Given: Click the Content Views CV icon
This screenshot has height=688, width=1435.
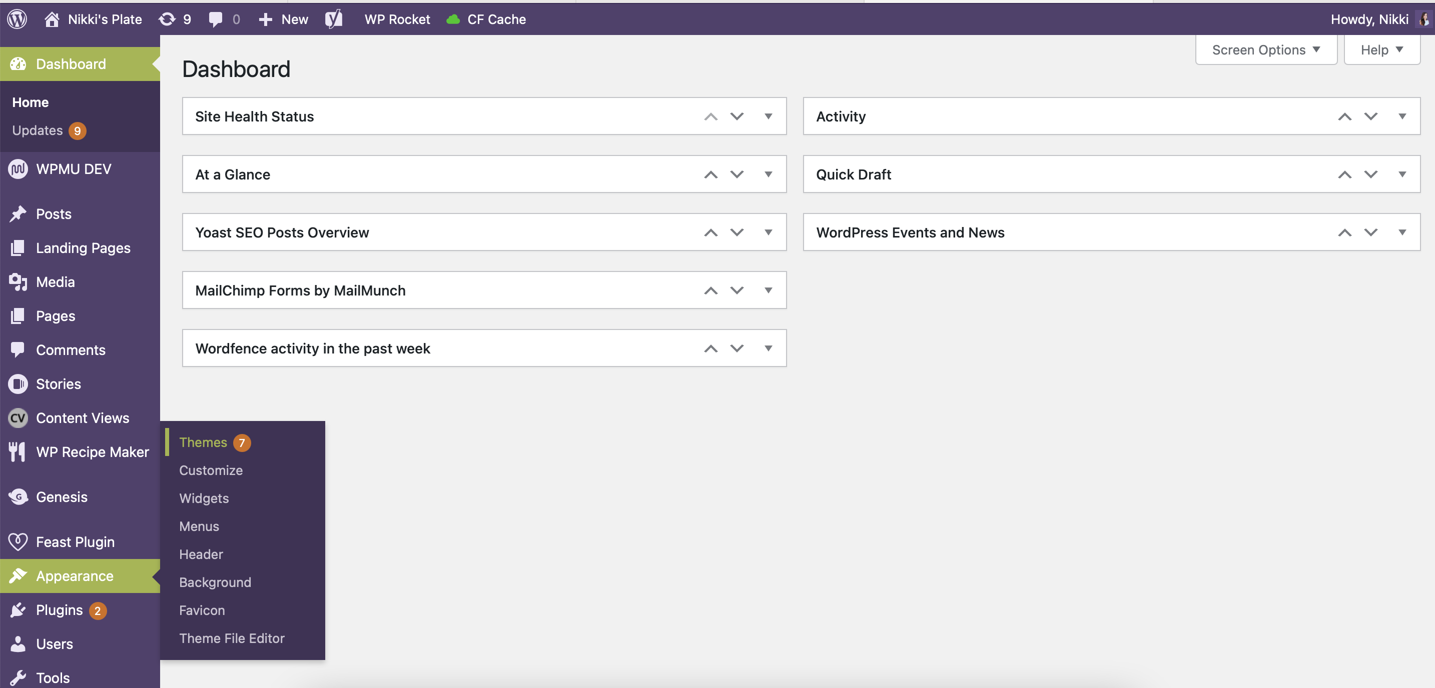Looking at the screenshot, I should (19, 417).
